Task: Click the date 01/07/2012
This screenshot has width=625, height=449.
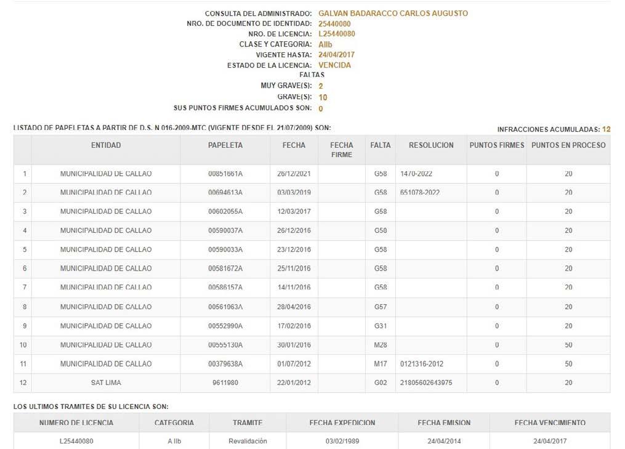Action: pos(294,363)
